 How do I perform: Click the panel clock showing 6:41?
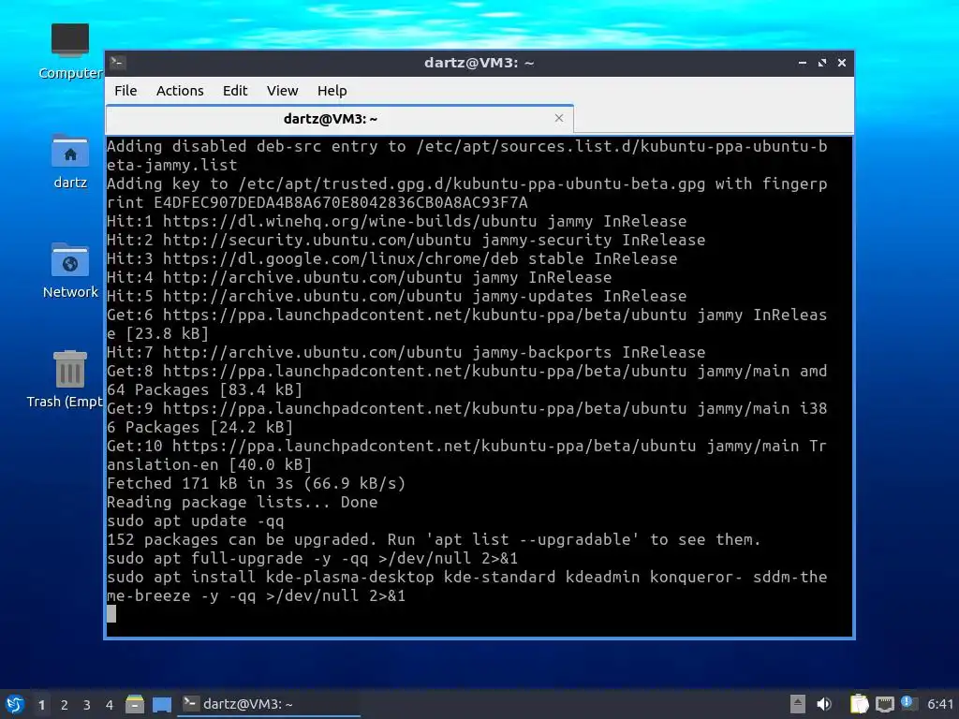pyautogui.click(x=940, y=704)
